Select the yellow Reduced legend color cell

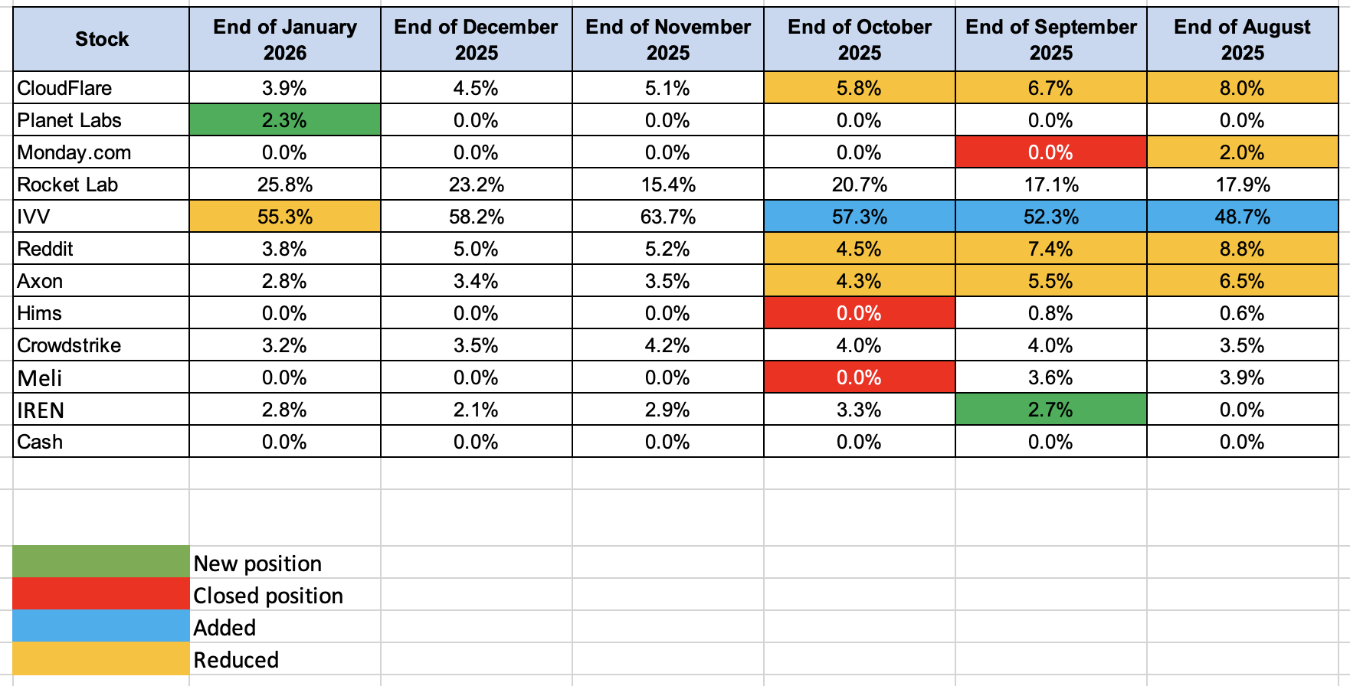point(101,658)
